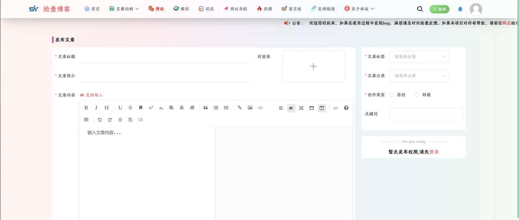Toggle editor preview with eye-slash icon

pos(291,108)
